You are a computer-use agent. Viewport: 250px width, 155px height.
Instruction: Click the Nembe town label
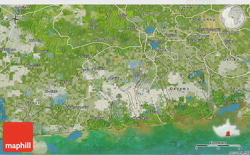(65, 82)
